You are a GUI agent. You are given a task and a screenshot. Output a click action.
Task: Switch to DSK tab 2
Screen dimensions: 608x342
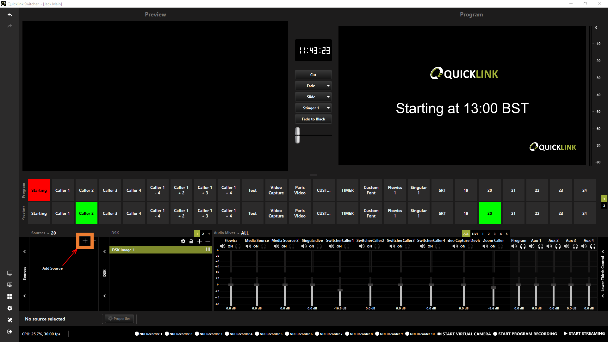tap(203, 234)
